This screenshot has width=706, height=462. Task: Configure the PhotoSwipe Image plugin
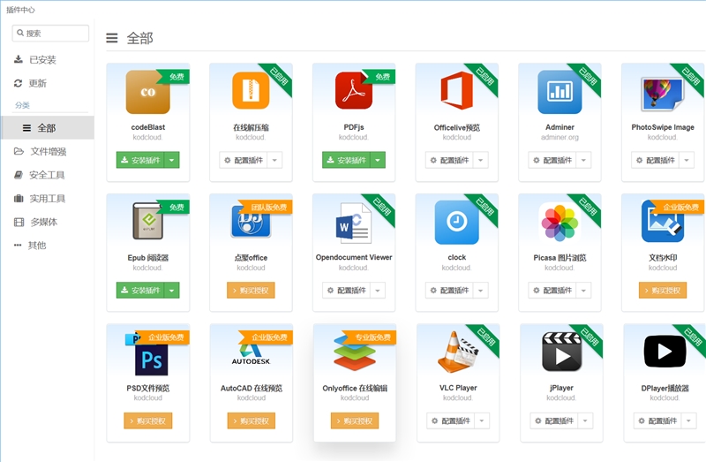click(x=655, y=160)
